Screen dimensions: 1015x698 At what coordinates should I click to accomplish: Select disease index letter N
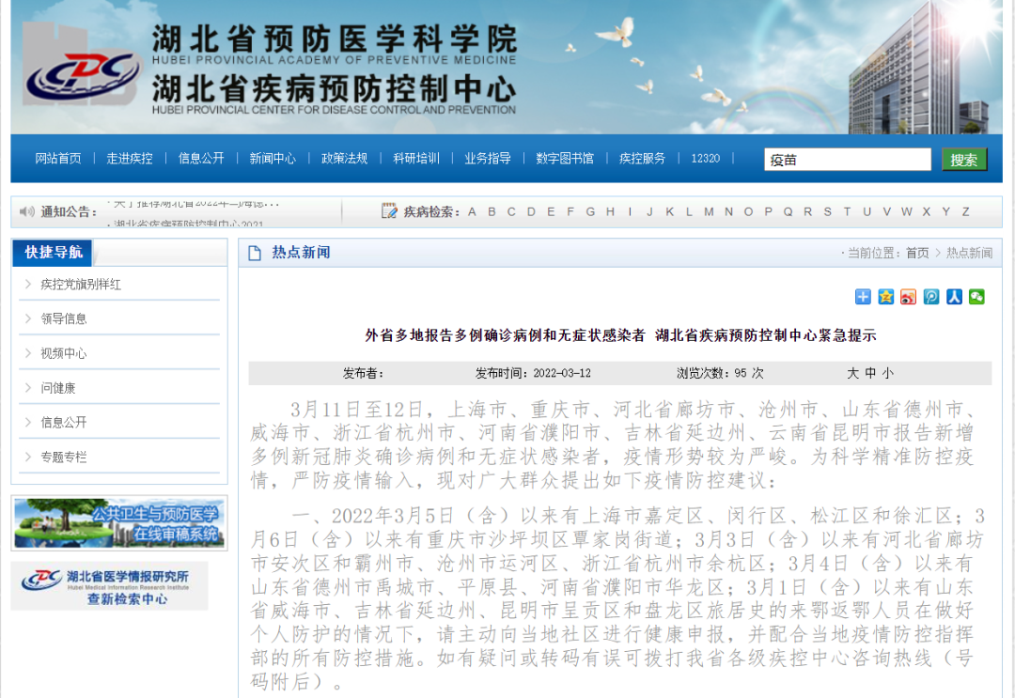tap(729, 211)
